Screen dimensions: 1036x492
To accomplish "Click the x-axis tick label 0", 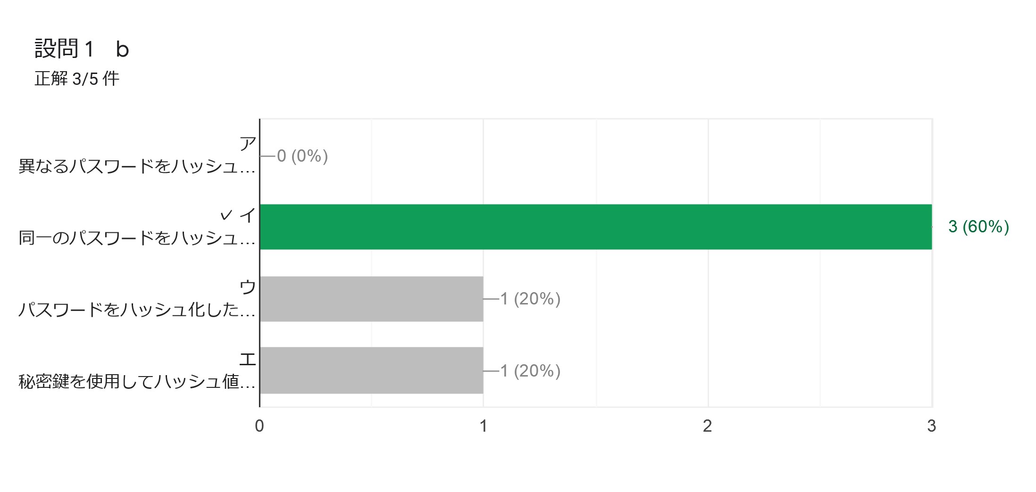I will click(x=259, y=426).
